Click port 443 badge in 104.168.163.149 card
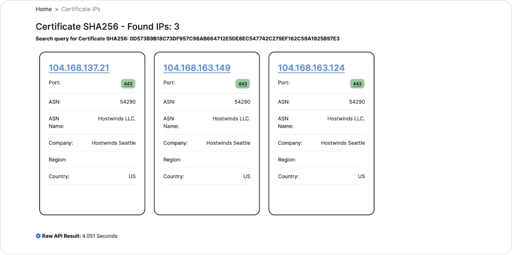The height and width of the screenshot is (255, 512). (243, 84)
